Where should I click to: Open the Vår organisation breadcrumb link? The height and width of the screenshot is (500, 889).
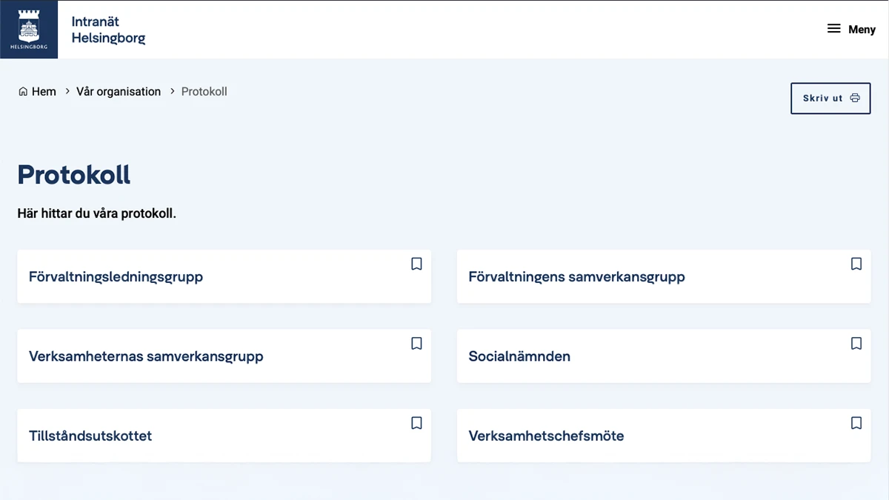pyautogui.click(x=119, y=92)
